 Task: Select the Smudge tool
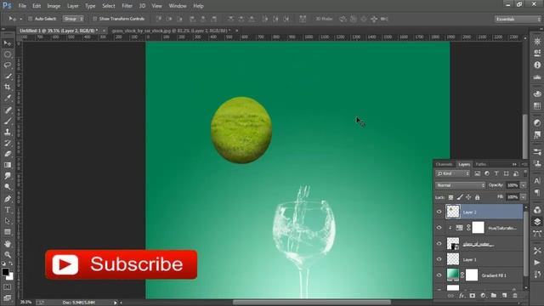(8, 176)
